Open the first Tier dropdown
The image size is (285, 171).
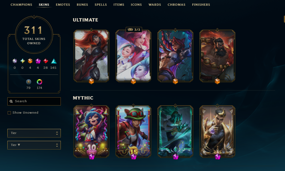click(x=34, y=133)
